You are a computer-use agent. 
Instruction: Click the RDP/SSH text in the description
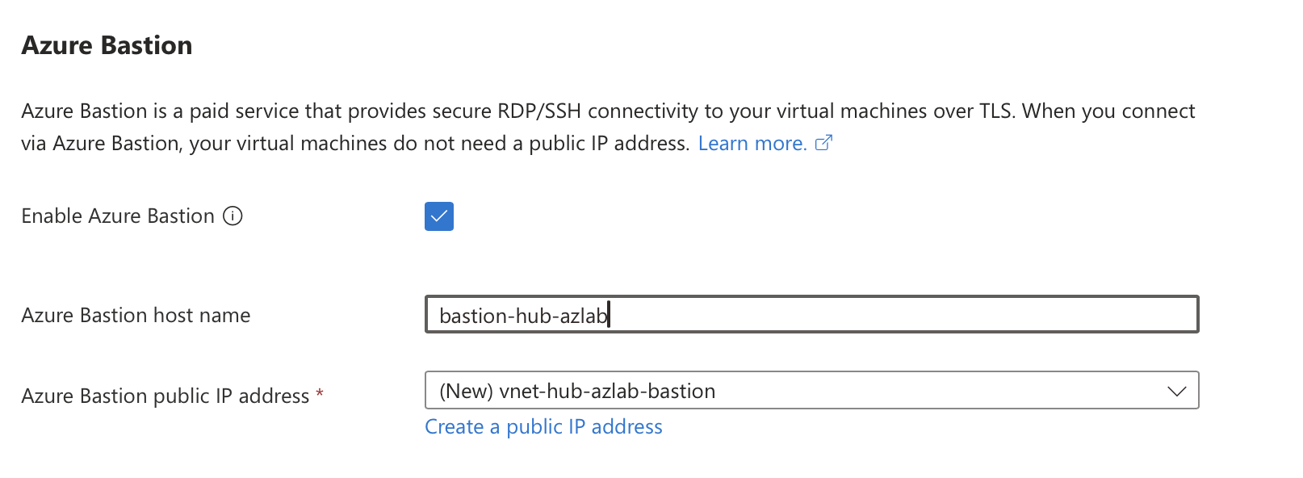pyautogui.click(x=539, y=111)
